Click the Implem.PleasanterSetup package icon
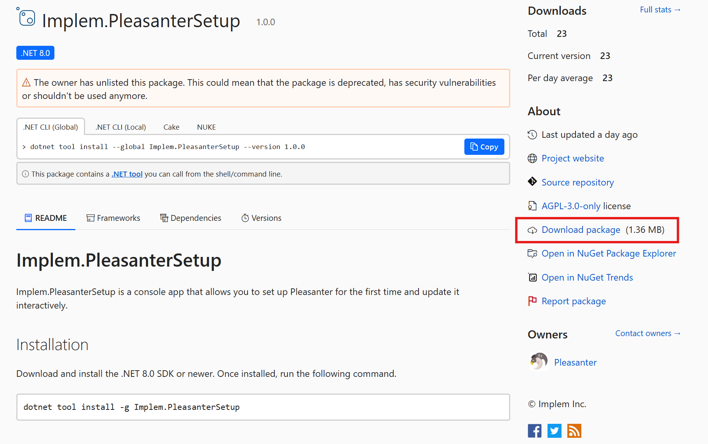This screenshot has height=444, width=708. pyautogui.click(x=26, y=17)
